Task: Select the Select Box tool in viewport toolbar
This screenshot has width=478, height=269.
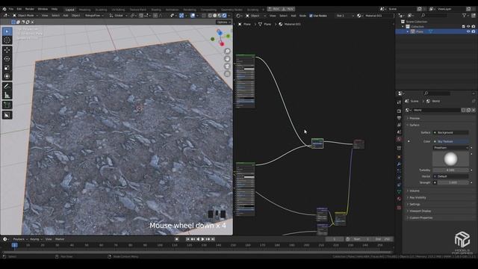Action: (7, 31)
